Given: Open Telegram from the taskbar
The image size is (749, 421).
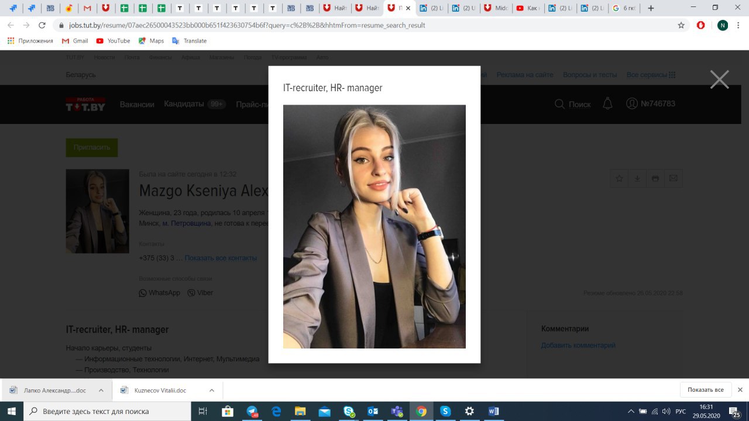Looking at the screenshot, I should 252,411.
